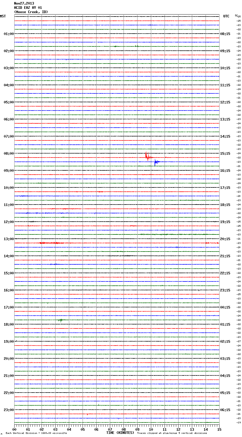Click the 23:00 MST time label
The width and height of the screenshot is (242, 437).
pos(9,410)
